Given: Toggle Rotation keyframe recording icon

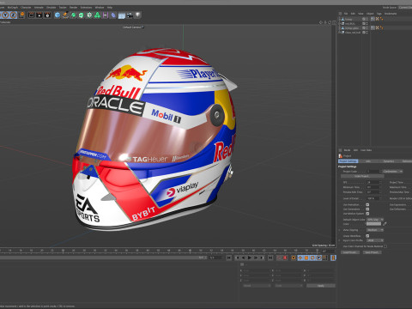Looking at the screenshot, I should [x=312, y=257].
